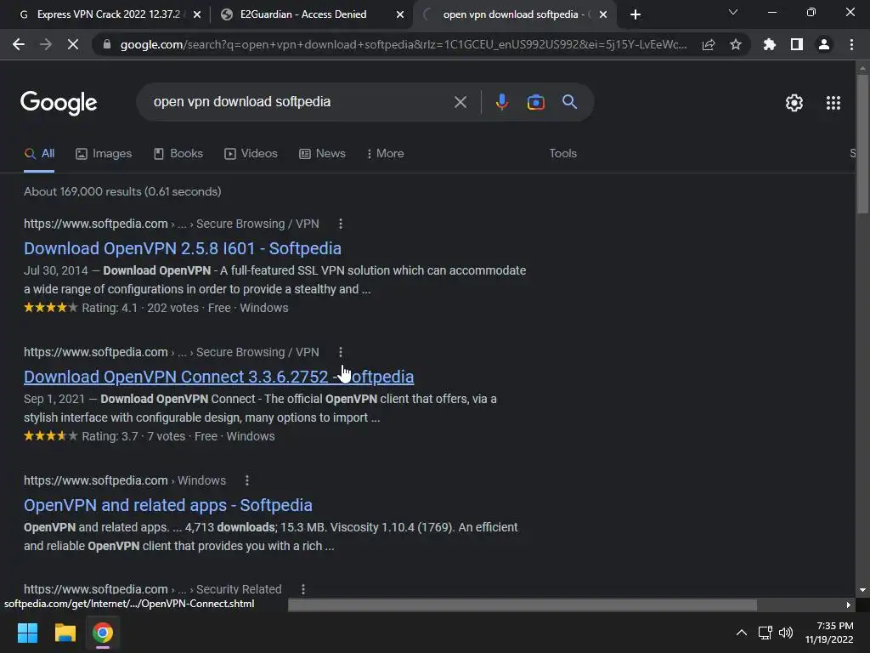This screenshot has height=653, width=870.
Task: Open options for related apps result
Action: click(247, 480)
